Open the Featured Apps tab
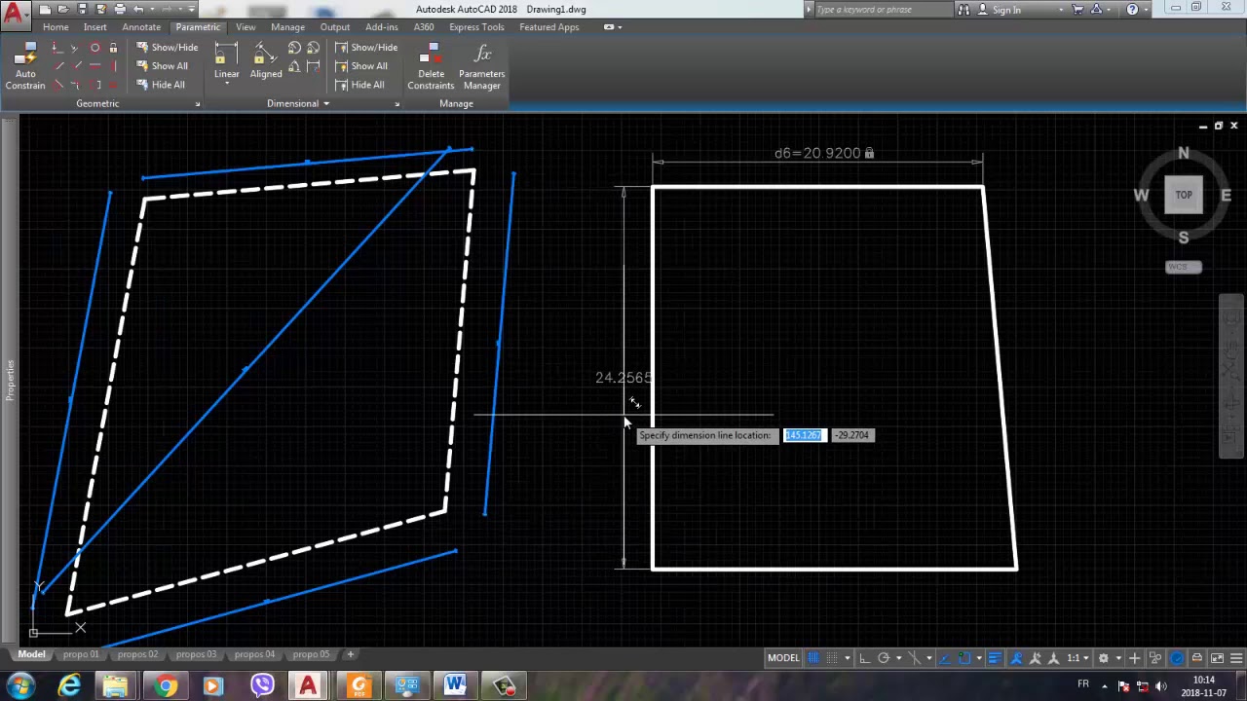 click(x=549, y=27)
